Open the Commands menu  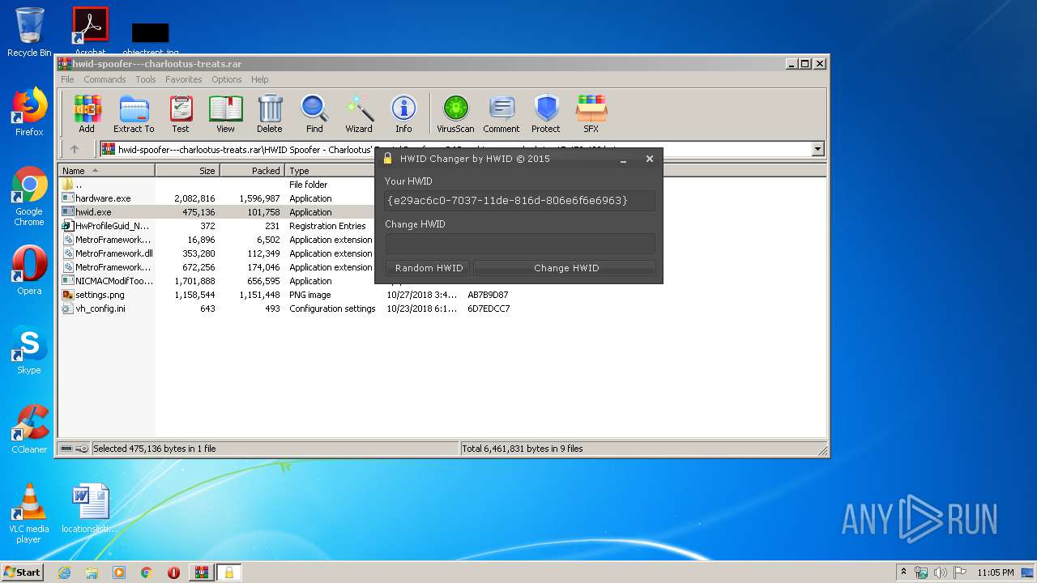pyautogui.click(x=105, y=79)
